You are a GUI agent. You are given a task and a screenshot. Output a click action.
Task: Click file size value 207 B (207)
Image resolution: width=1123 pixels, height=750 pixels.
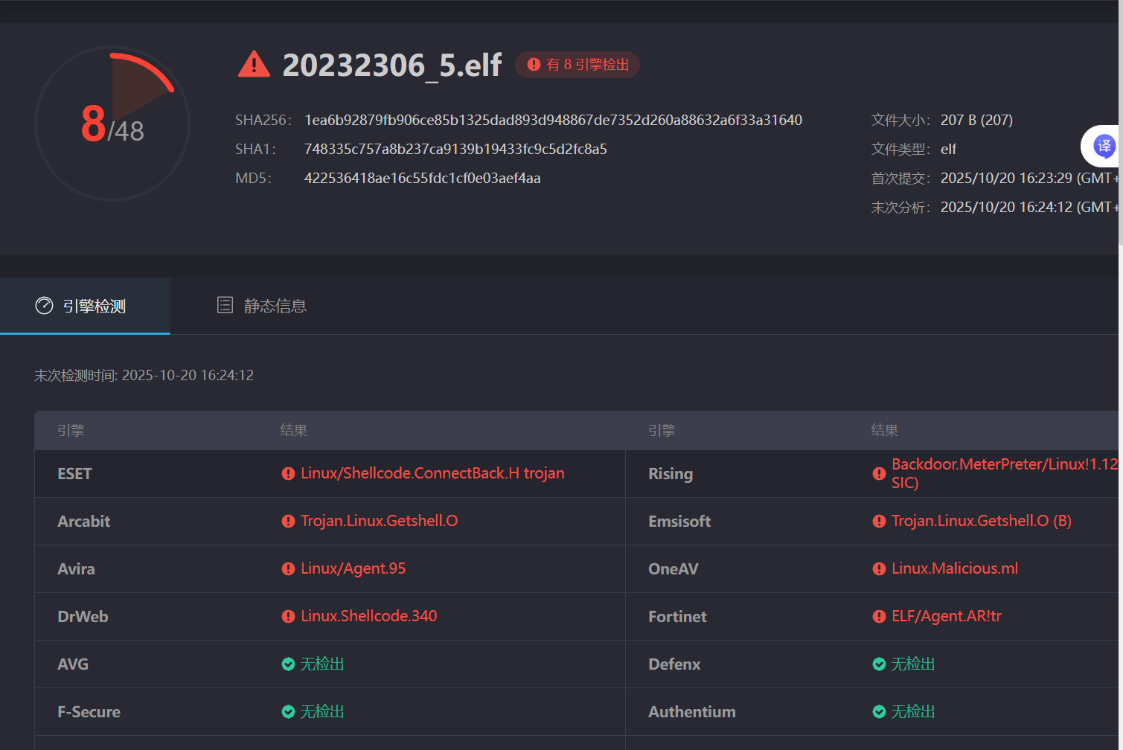(976, 121)
